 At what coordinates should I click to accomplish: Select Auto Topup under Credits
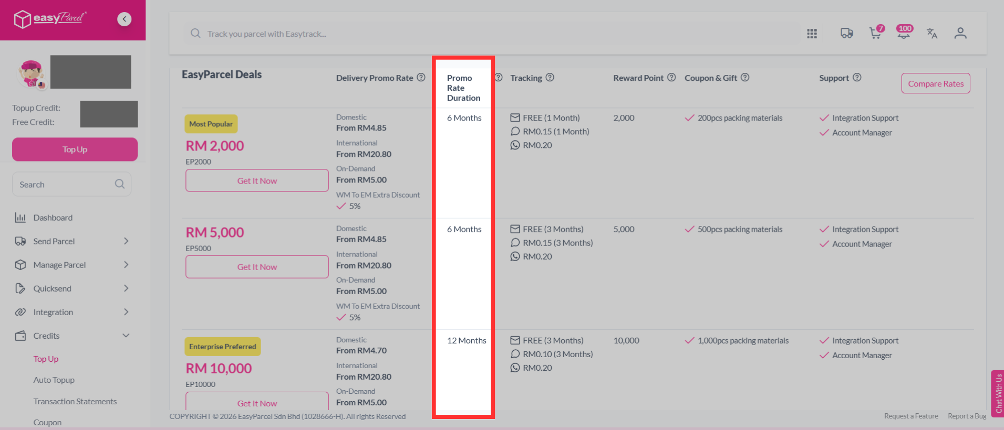coord(54,380)
